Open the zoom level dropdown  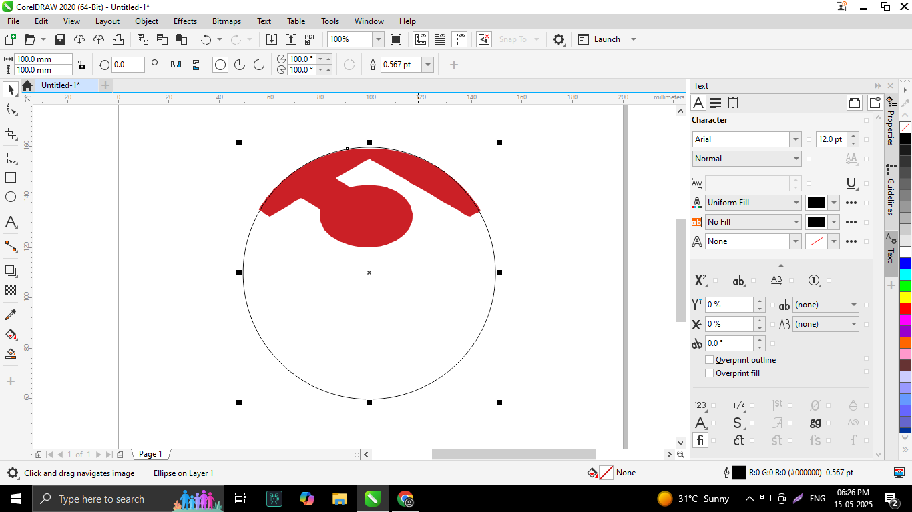pos(378,39)
